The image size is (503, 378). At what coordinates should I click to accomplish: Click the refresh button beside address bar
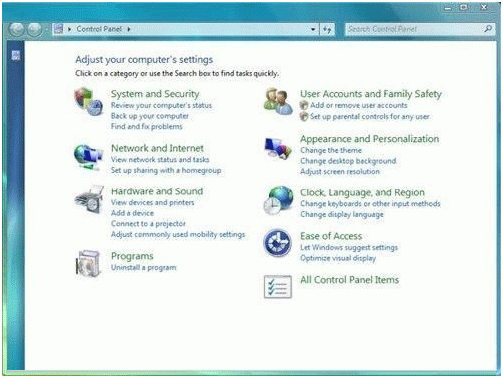327,29
